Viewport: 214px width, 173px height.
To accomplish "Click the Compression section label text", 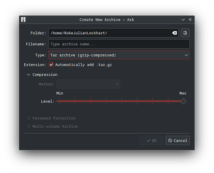I will pos(45,75).
